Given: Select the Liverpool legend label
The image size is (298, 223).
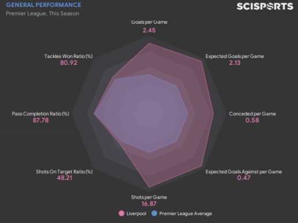Looking at the screenshot, I should pyautogui.click(x=136, y=214).
